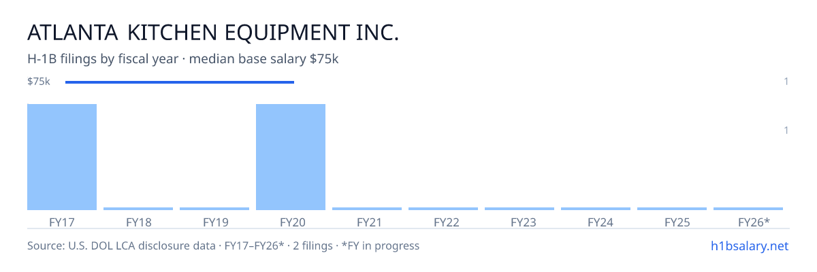This screenshot has height=272, width=817.
Task: Select the FY18 bar stub
Action: coord(138,209)
